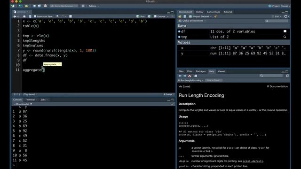Click the Clear Console broom icon
Screen dimensions: 301x169
click(x=173, y=104)
